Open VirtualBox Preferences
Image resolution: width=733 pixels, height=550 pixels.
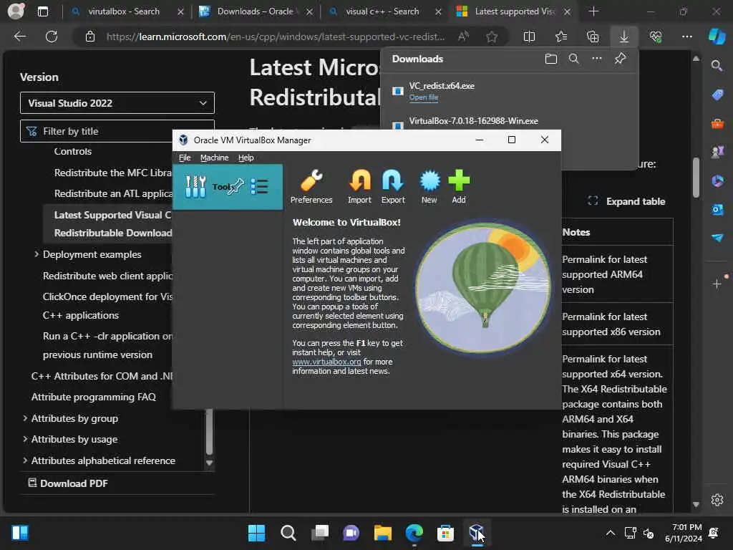point(311,187)
